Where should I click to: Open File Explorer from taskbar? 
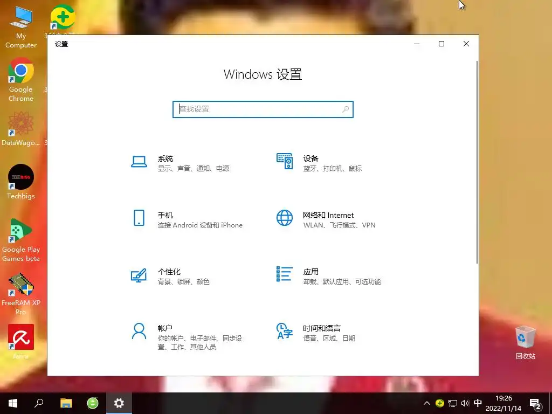point(66,403)
